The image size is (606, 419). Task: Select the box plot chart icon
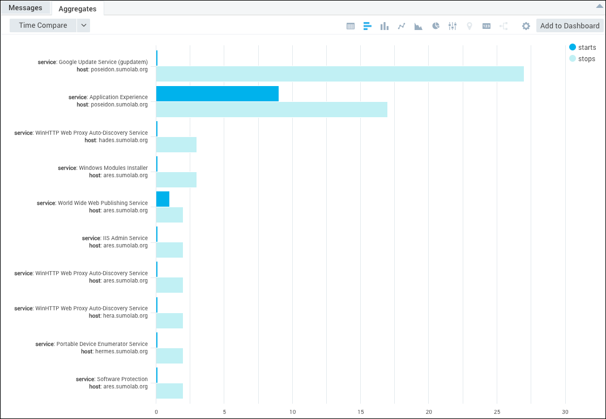(x=453, y=26)
